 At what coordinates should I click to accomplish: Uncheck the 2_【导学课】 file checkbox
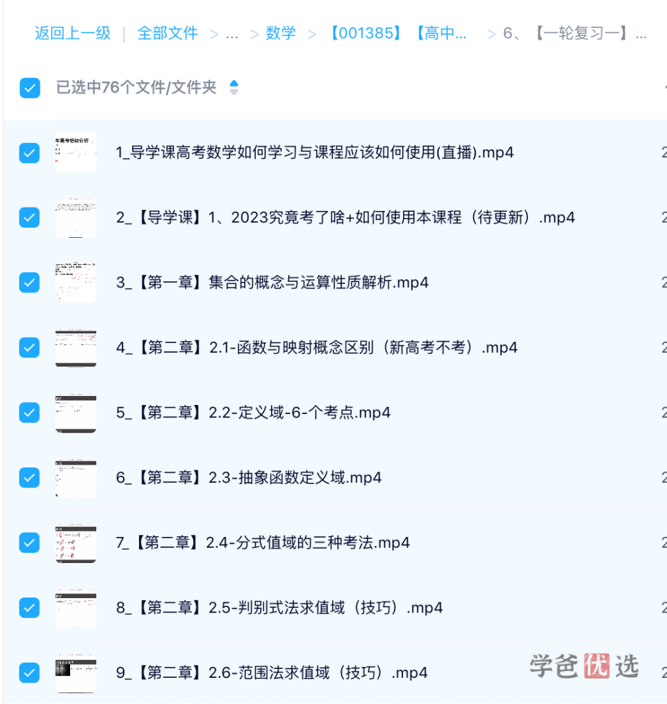point(30,218)
